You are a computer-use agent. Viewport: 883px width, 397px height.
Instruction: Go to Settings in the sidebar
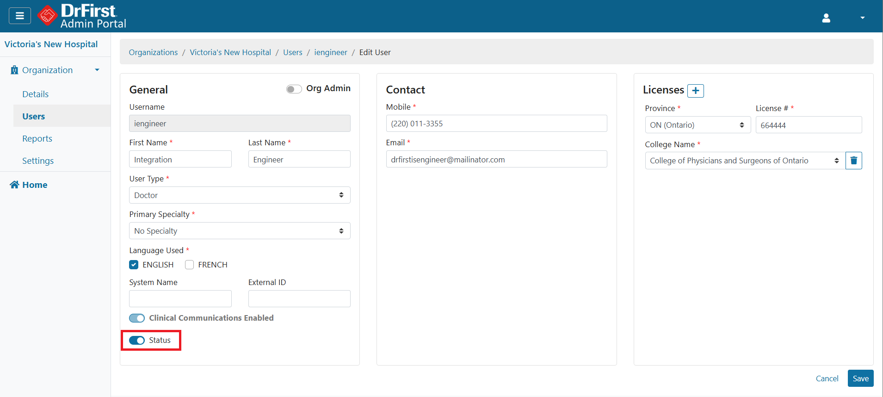click(38, 161)
